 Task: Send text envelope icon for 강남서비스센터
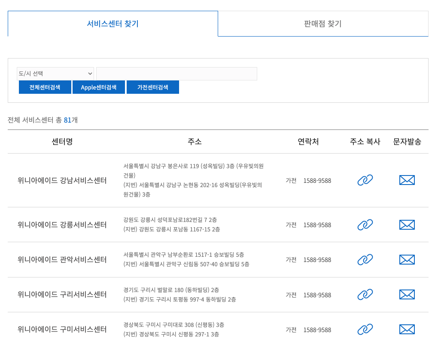(407, 180)
